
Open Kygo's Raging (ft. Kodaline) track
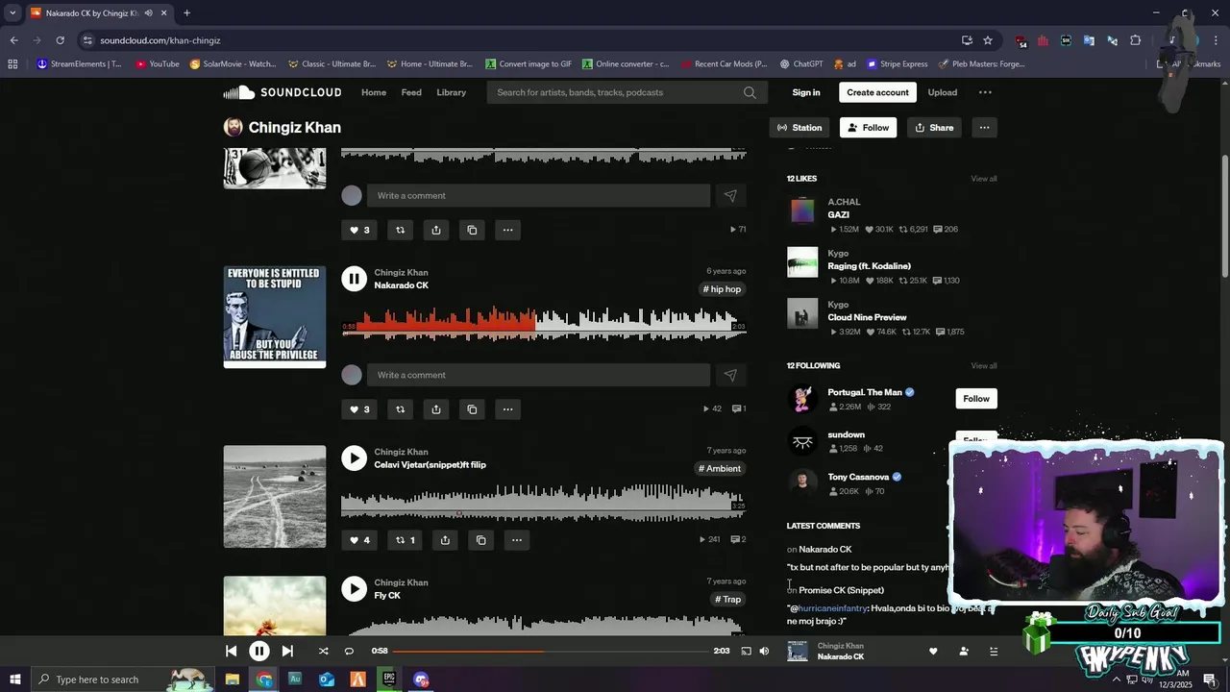pos(869,266)
